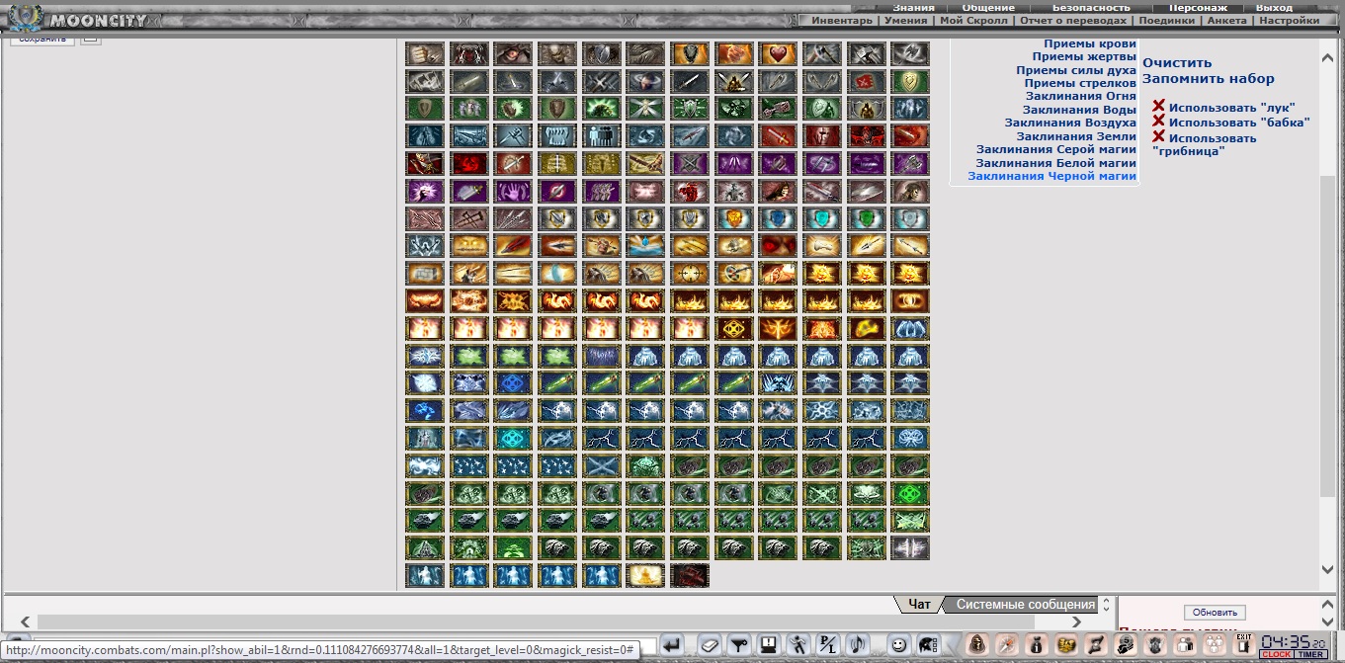Open the chat filter funnel icon

point(739,645)
